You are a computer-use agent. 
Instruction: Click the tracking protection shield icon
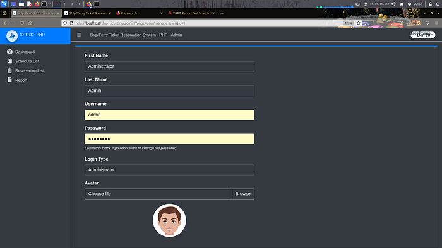click(65, 23)
